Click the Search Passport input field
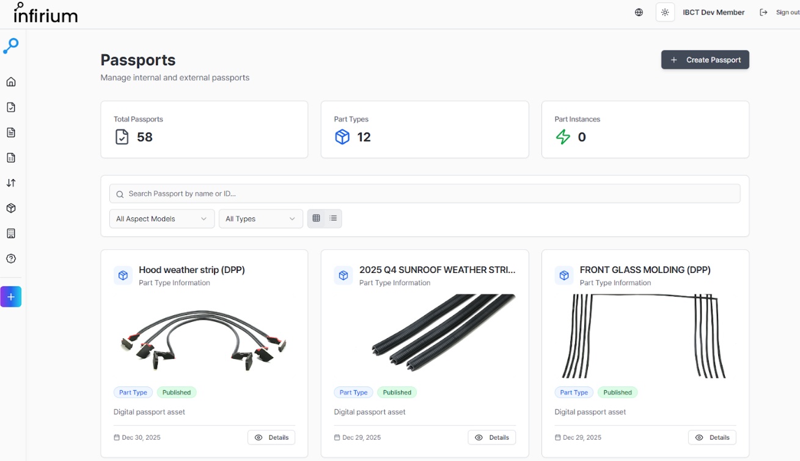800x461 pixels. point(425,194)
